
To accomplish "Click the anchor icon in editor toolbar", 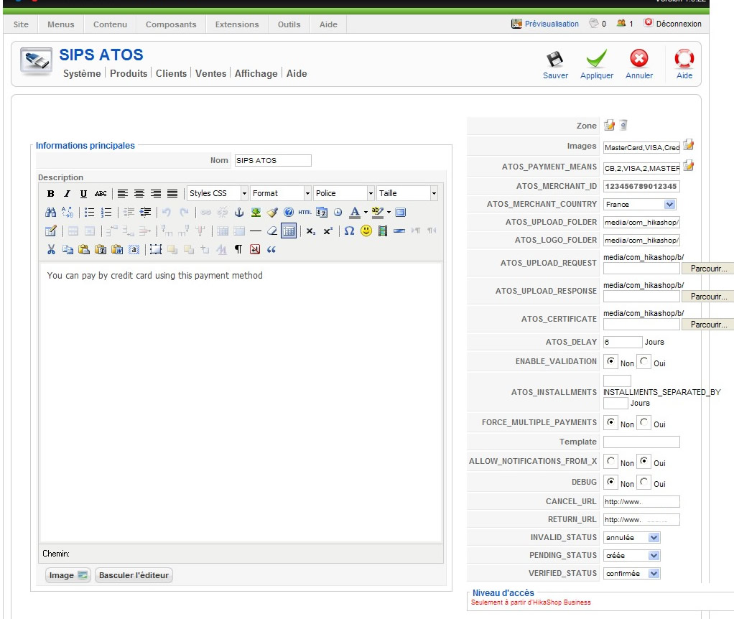I will (x=238, y=213).
